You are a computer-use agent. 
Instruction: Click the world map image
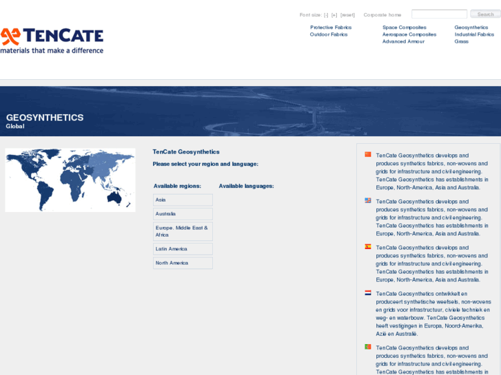click(x=70, y=180)
